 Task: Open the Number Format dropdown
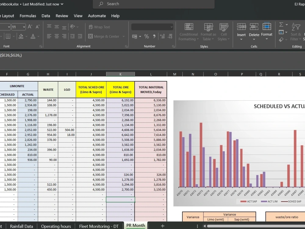pyautogui.click(x=171, y=26)
